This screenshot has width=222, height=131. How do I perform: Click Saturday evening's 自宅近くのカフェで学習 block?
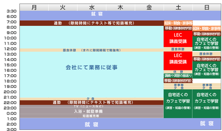pyautogui.click(x=178, y=104)
